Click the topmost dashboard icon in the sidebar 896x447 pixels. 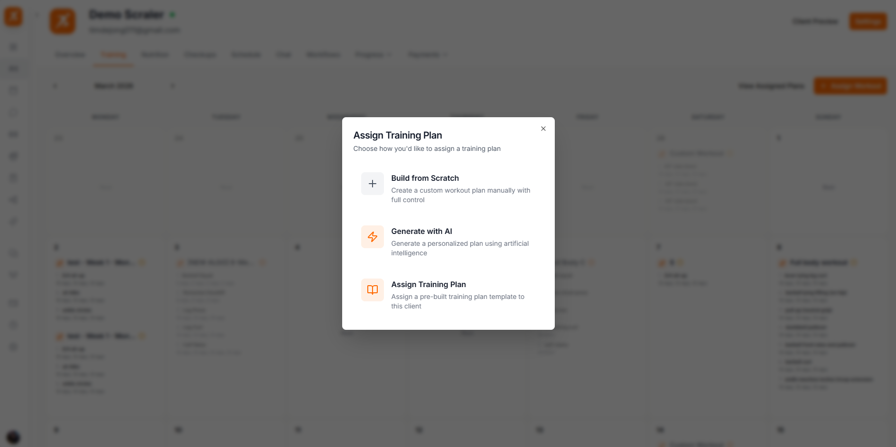pyautogui.click(x=13, y=47)
